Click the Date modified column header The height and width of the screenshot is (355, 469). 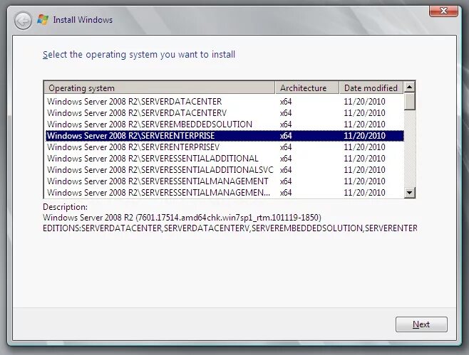371,88
